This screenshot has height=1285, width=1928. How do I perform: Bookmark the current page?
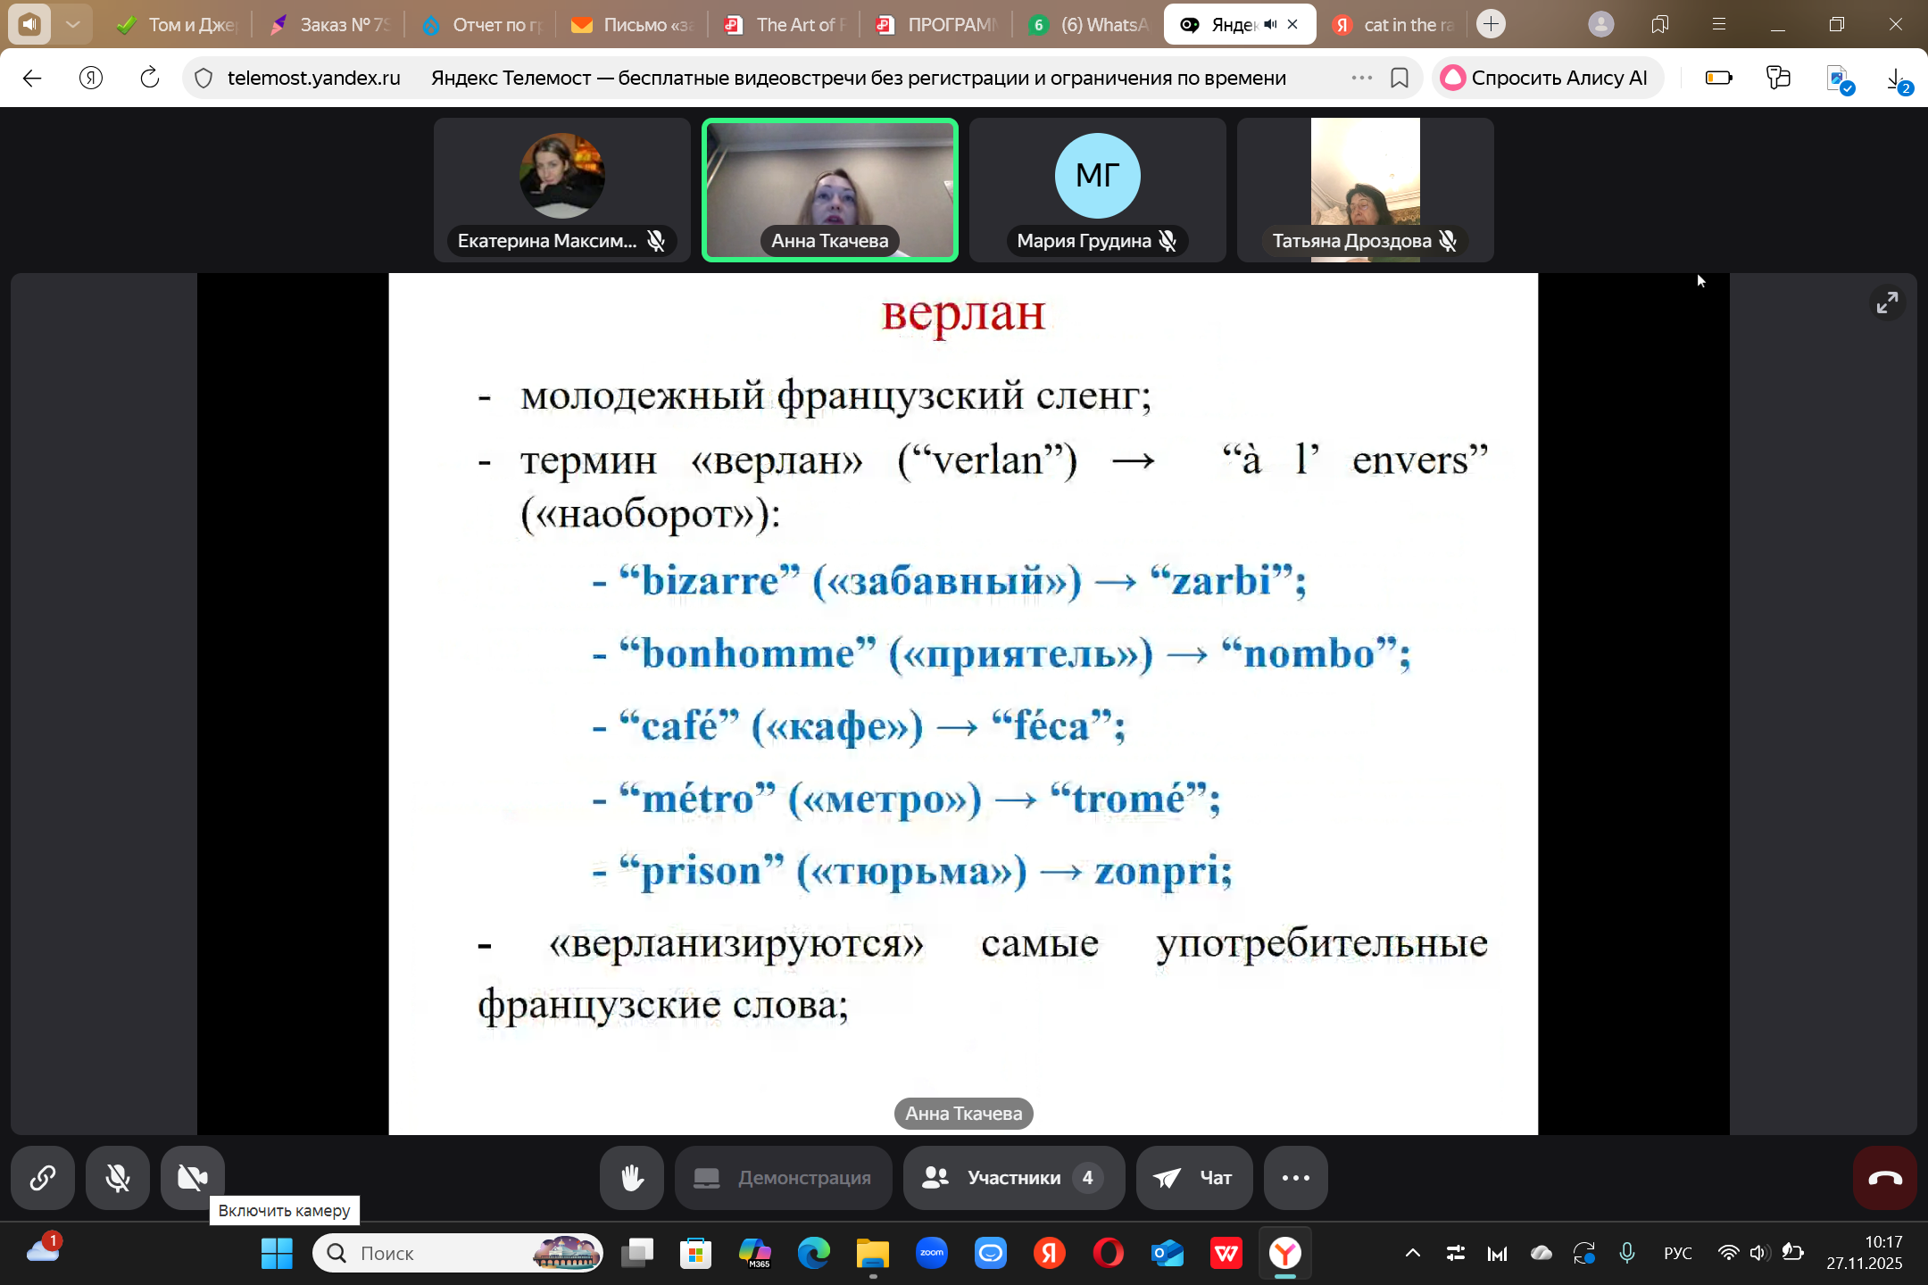(1400, 78)
